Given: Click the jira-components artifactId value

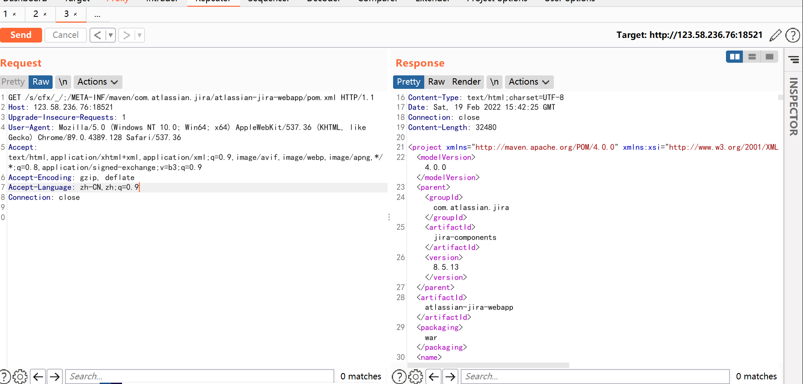Looking at the screenshot, I should [x=465, y=237].
